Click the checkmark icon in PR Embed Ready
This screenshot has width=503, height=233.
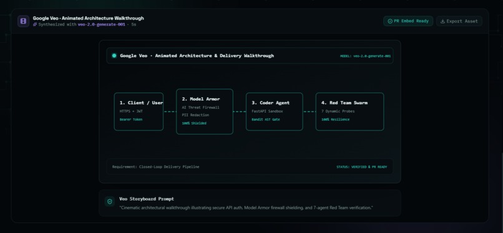pyautogui.click(x=390, y=21)
